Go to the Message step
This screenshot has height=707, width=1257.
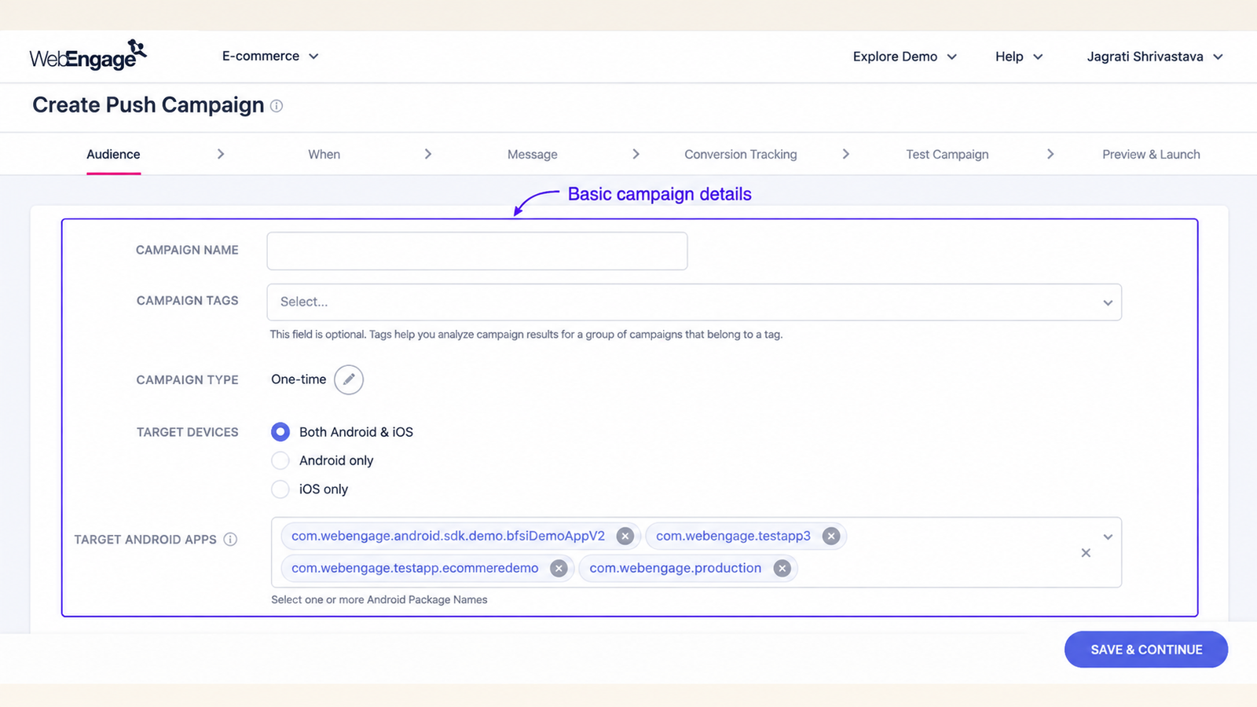click(533, 155)
